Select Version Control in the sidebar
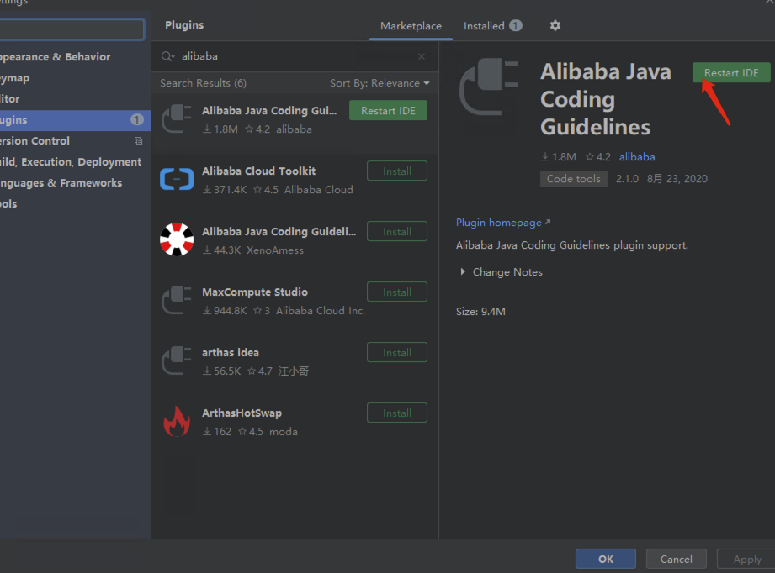The width and height of the screenshot is (775, 573). click(75, 140)
